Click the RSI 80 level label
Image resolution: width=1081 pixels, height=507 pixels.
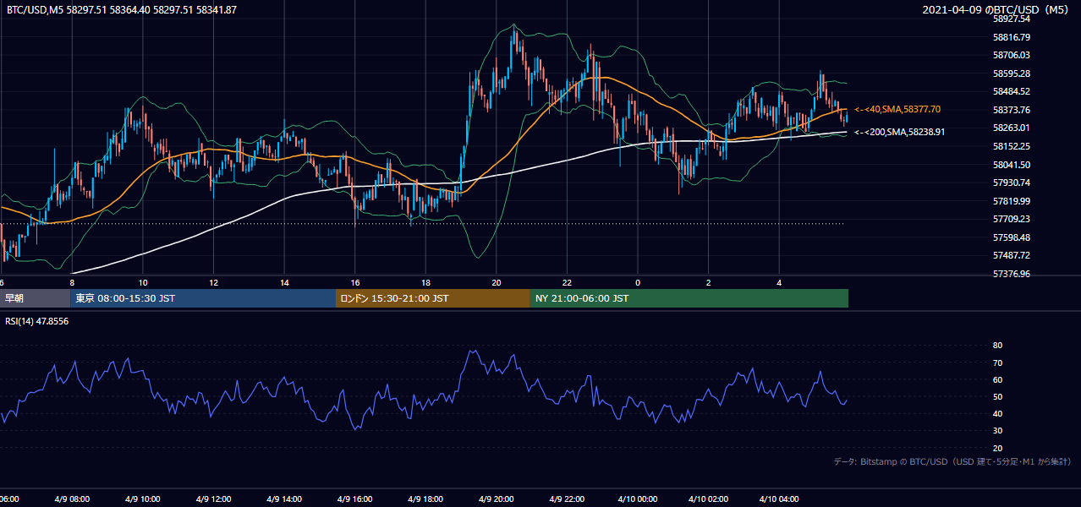997,346
